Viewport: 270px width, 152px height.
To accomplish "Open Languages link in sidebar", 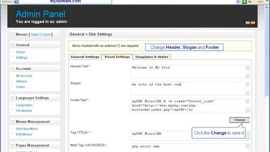I will (x=24, y=105).
